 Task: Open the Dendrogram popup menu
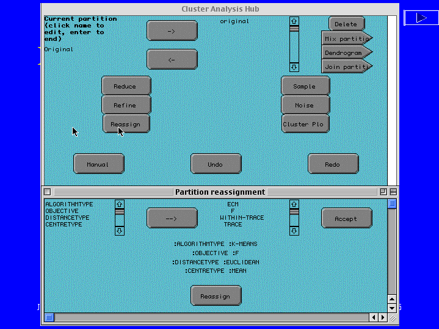point(346,52)
